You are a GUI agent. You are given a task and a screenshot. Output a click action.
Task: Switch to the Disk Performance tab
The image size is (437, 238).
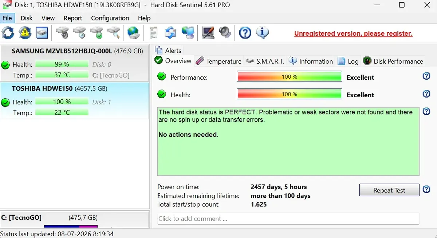coord(393,61)
